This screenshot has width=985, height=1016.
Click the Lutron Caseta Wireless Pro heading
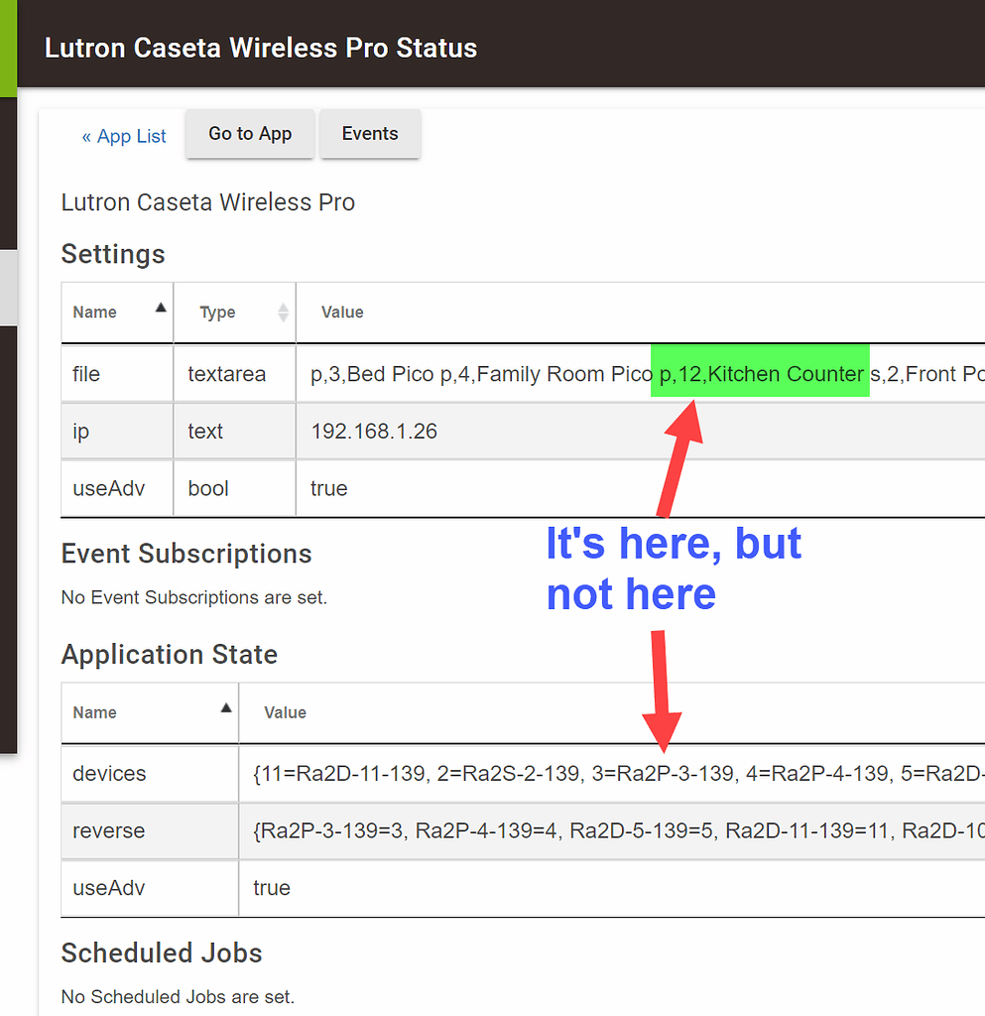coord(207,202)
